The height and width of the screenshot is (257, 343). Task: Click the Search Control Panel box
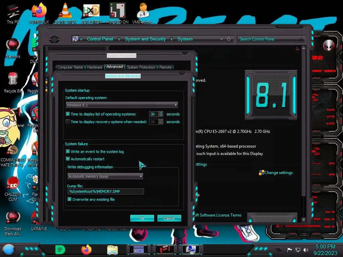click(x=271, y=39)
